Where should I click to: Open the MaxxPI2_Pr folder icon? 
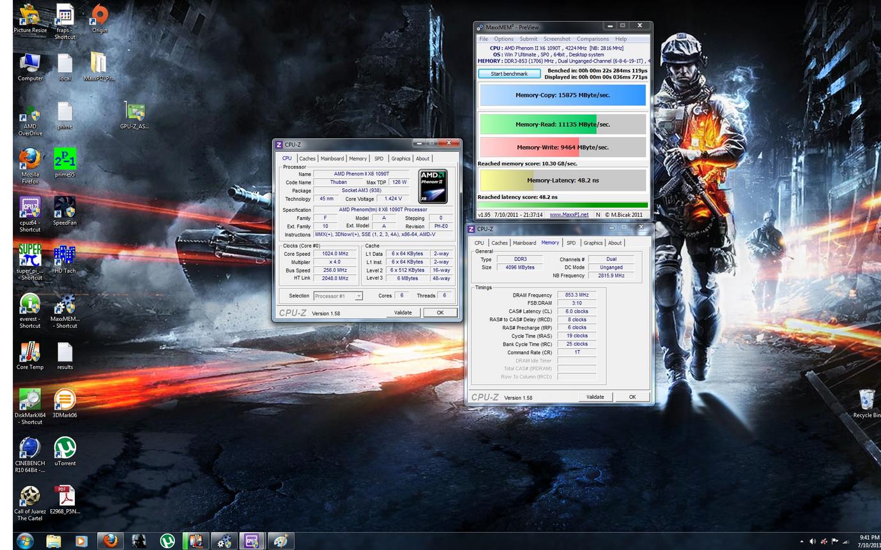98,67
